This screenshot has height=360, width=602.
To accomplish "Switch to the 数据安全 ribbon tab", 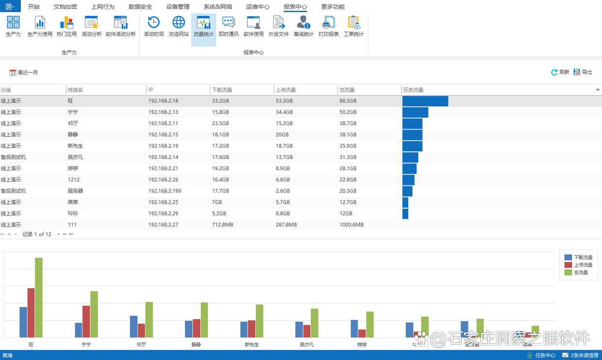I will point(140,7).
